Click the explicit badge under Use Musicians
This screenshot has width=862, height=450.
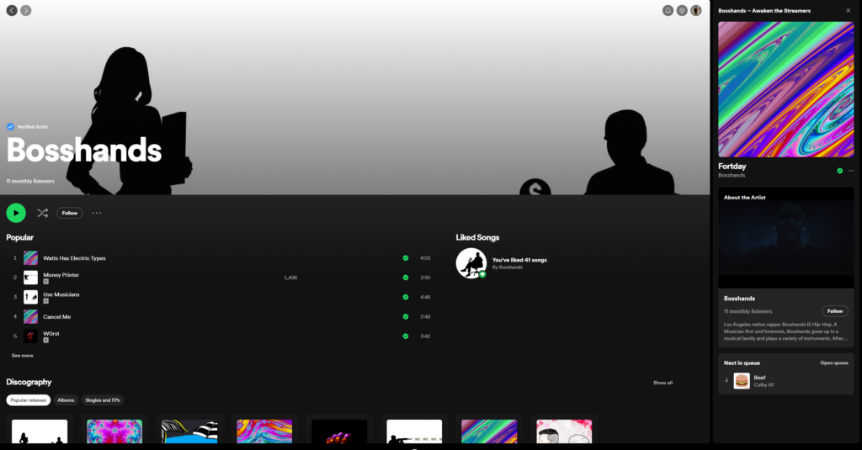(x=45, y=301)
